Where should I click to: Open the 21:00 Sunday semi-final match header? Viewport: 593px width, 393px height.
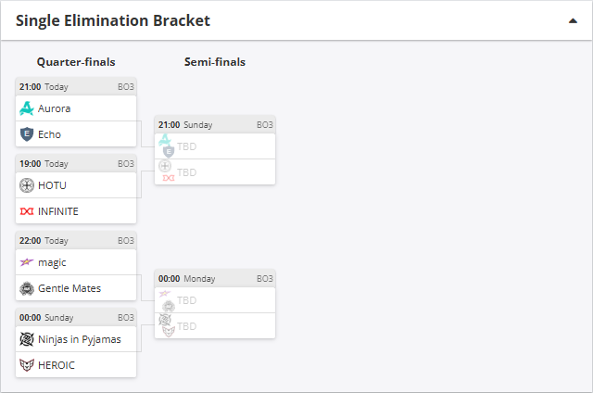point(215,124)
